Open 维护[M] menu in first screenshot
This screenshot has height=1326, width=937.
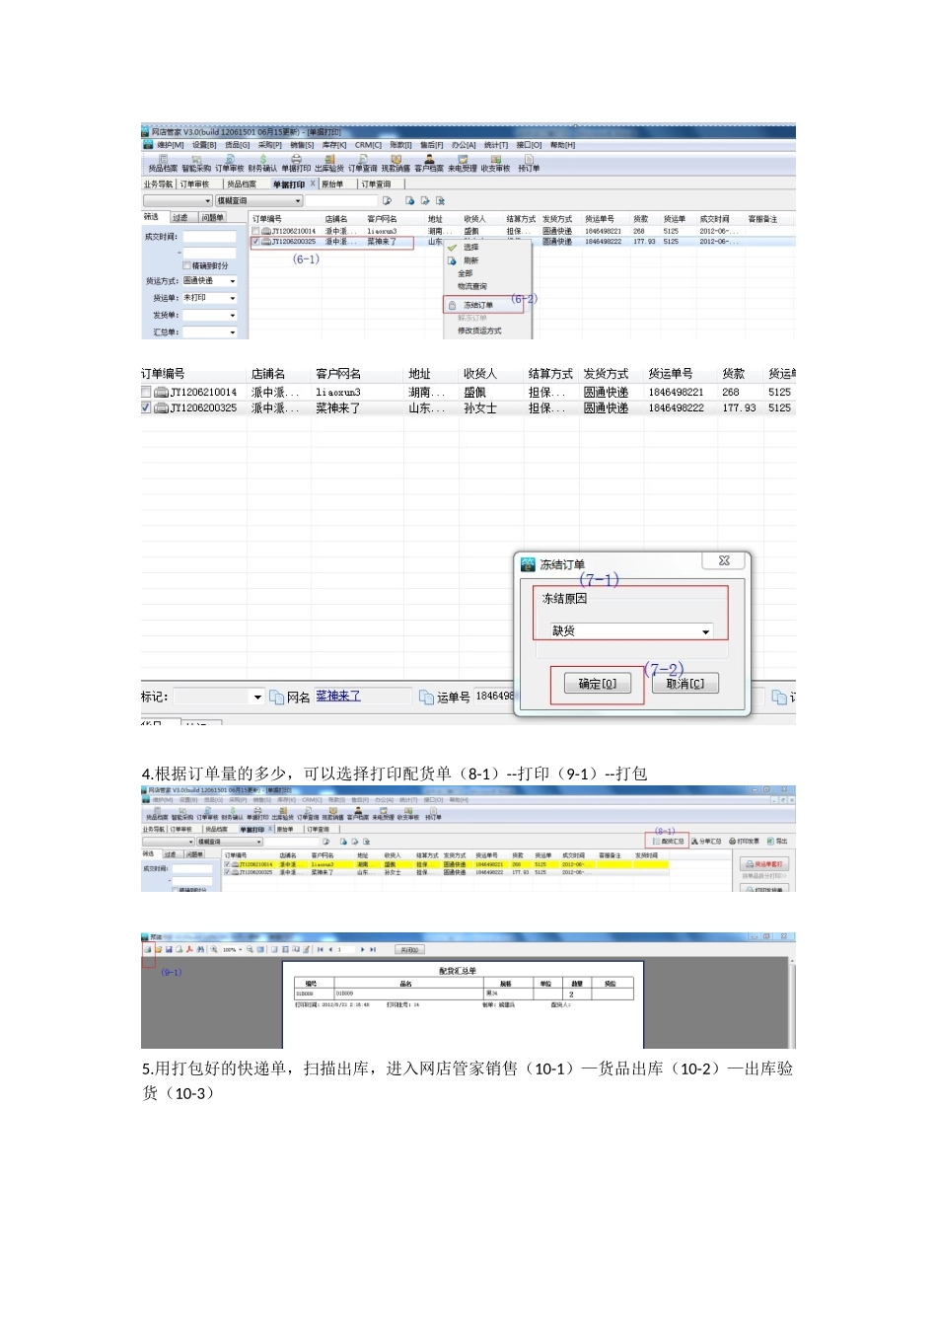[x=171, y=145]
